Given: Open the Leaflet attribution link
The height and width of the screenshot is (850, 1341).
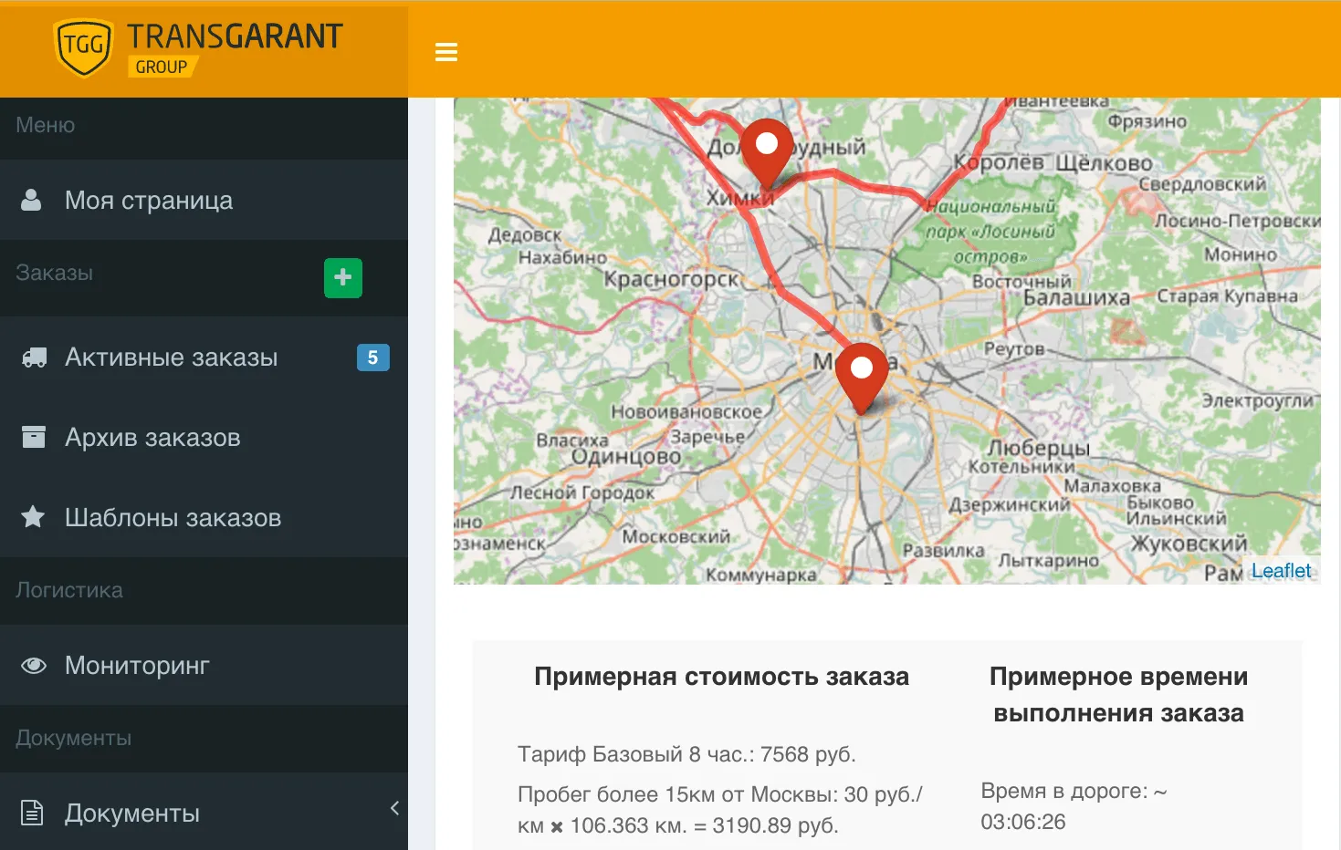Looking at the screenshot, I should click(x=1282, y=570).
